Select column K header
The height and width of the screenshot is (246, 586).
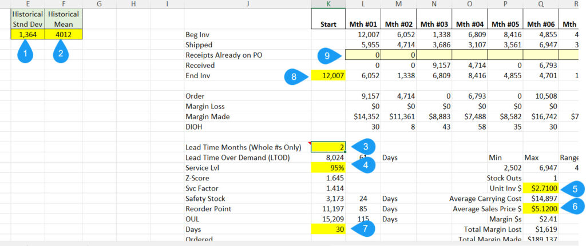pyautogui.click(x=328, y=4)
